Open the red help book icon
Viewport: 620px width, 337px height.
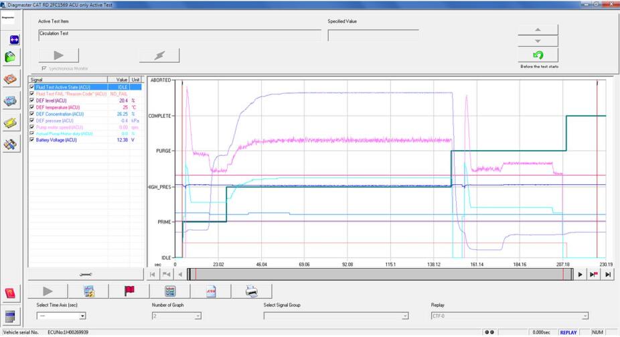10,293
